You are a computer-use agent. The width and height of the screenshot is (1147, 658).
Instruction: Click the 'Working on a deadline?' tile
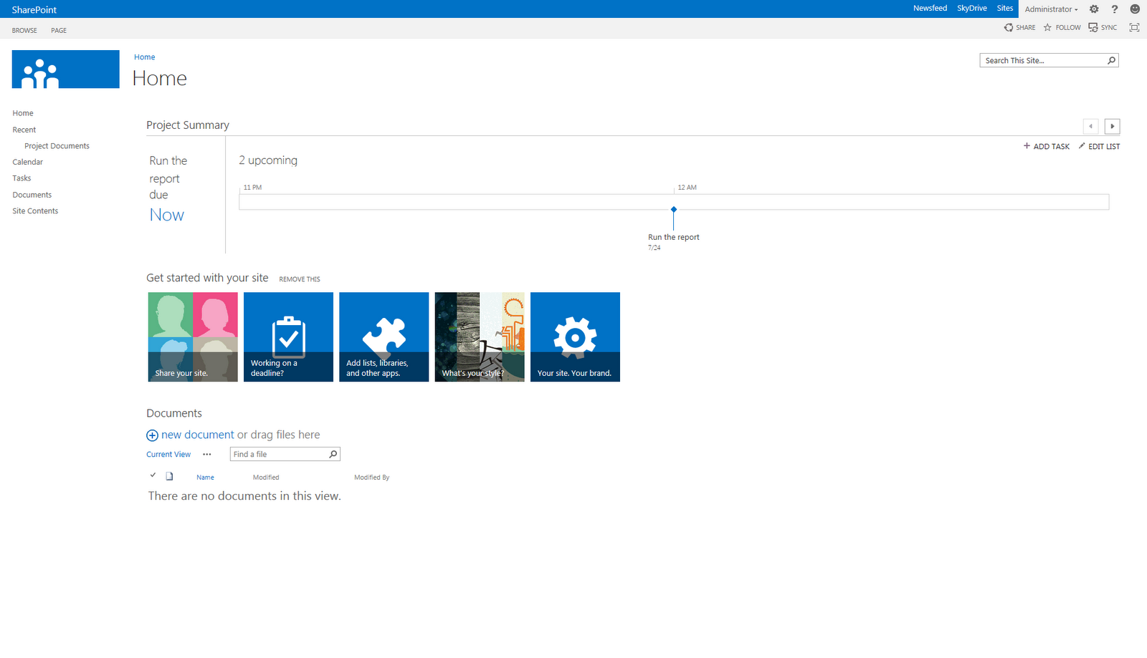click(288, 337)
